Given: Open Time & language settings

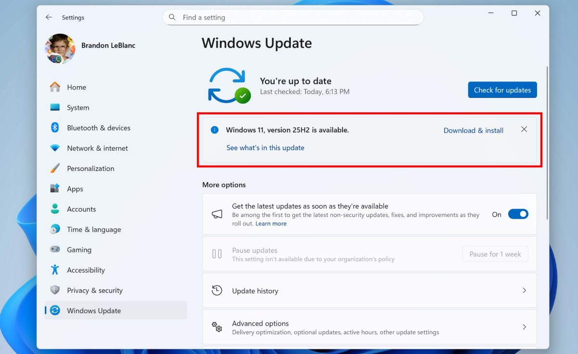Looking at the screenshot, I should [x=93, y=229].
